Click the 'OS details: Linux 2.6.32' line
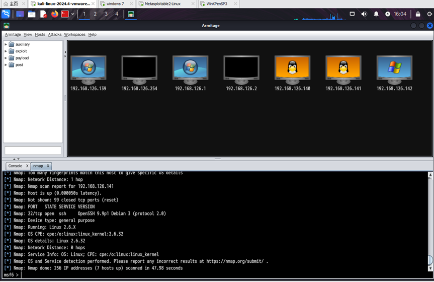Viewport: 434px width, 282px height. pos(45,241)
